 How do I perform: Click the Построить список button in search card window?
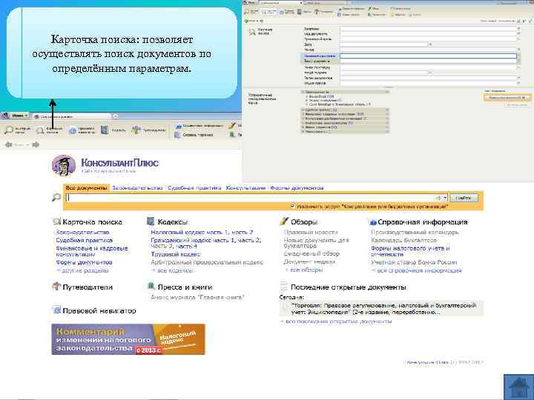tap(507, 98)
